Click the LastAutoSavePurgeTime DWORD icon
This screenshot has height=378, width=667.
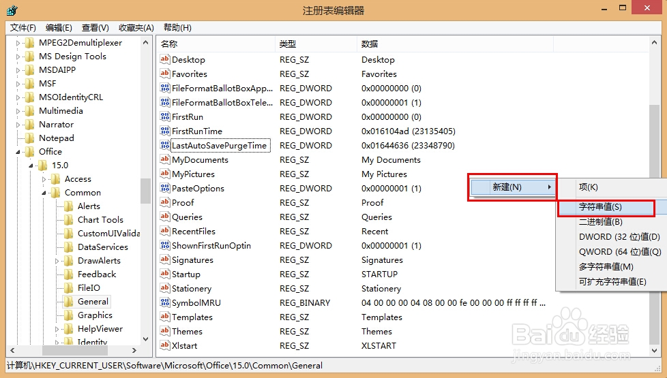(x=164, y=145)
